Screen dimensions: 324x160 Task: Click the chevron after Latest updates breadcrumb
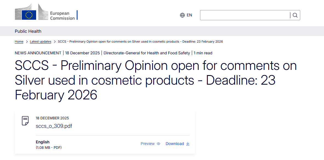pyautogui.click(x=55, y=42)
